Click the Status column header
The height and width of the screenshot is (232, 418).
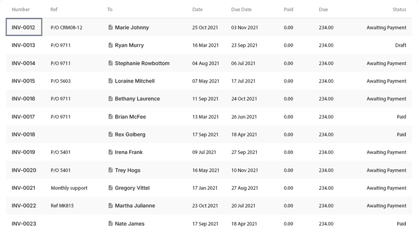point(399,10)
